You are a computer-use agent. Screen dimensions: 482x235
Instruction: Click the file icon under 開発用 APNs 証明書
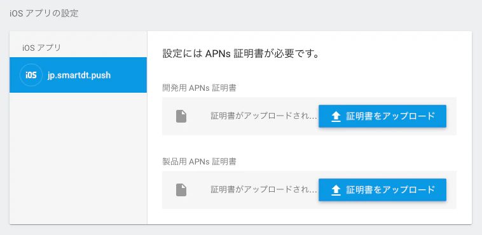tap(181, 116)
